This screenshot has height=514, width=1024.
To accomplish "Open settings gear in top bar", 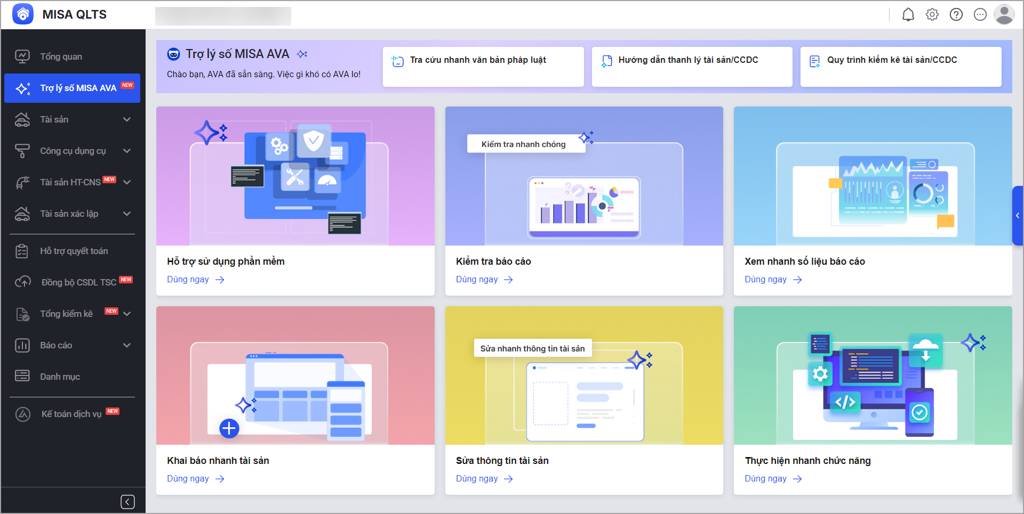I will pos(932,15).
